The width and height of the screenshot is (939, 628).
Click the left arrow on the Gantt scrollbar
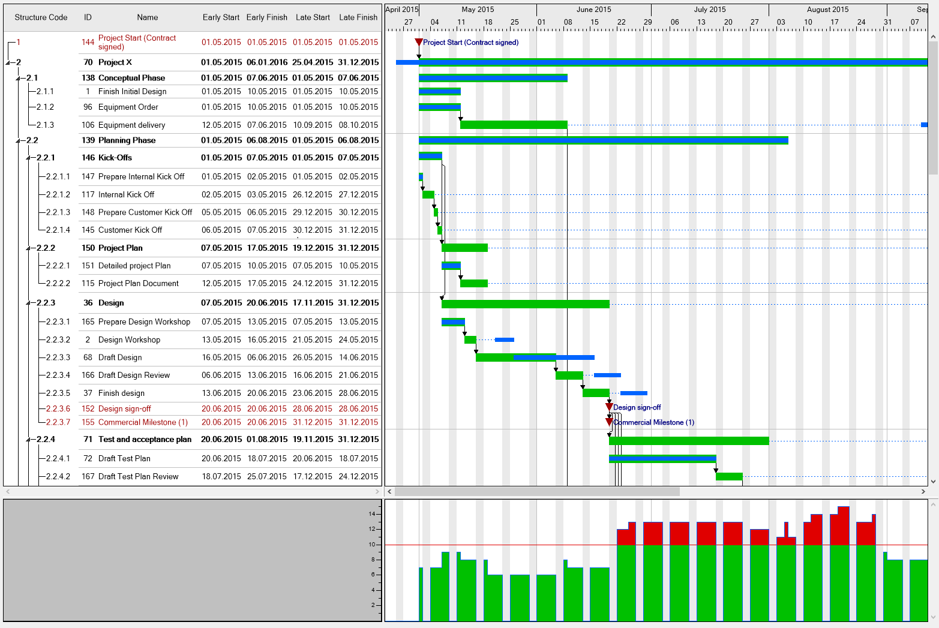(388, 491)
